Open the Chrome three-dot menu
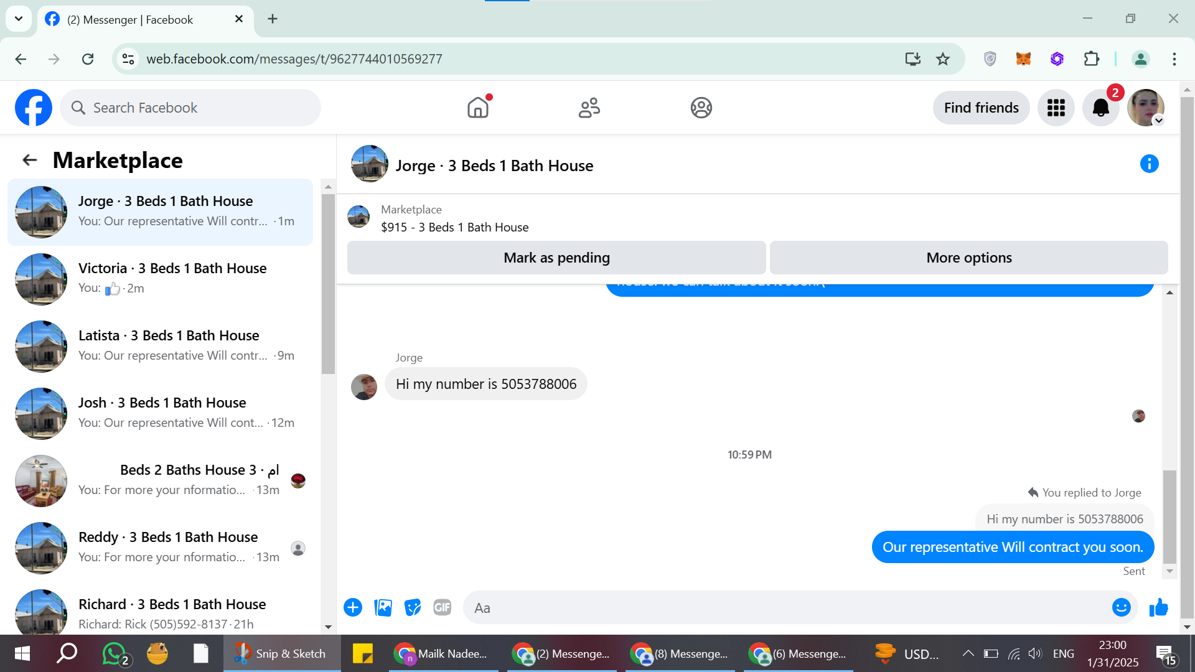Viewport: 1195px width, 672px height. pos(1174,59)
